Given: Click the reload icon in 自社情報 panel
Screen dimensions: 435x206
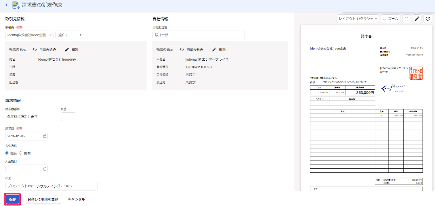Looking at the screenshot, I should (x=182, y=50).
